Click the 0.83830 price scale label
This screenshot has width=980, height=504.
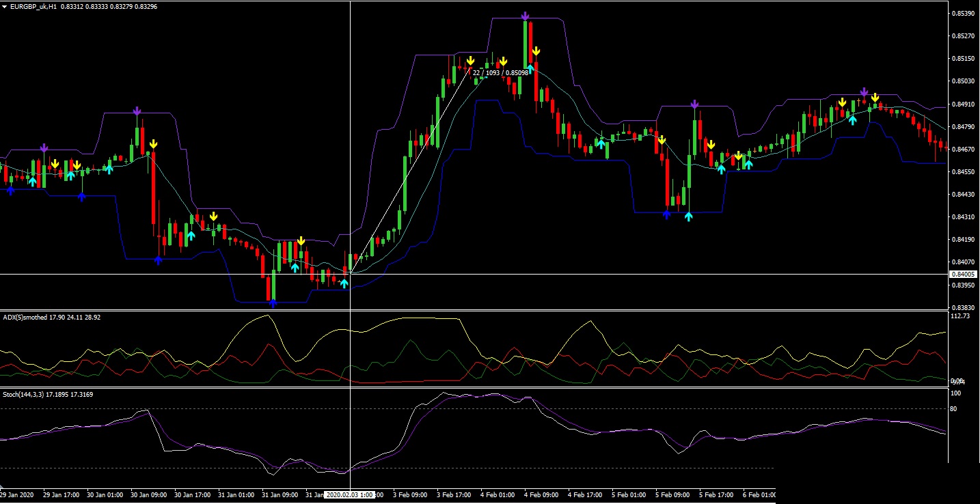click(964, 307)
